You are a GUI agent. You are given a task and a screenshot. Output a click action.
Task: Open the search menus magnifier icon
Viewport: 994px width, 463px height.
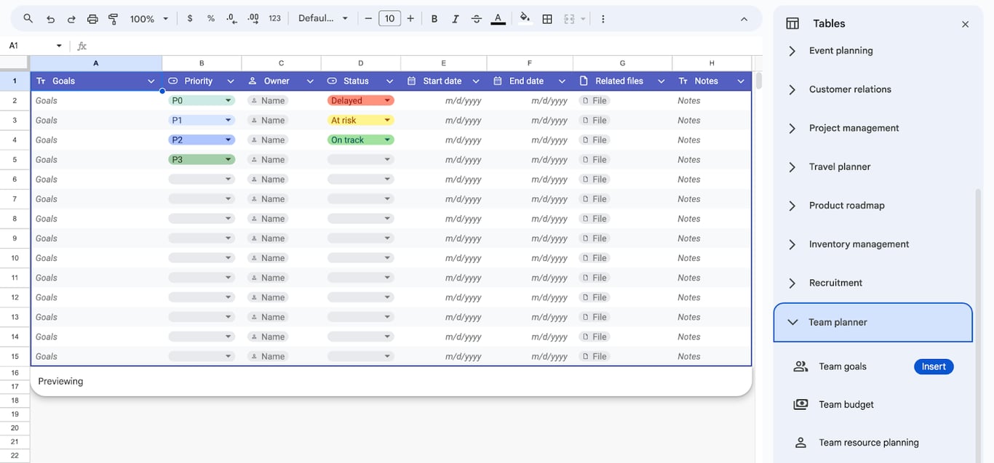[28, 19]
